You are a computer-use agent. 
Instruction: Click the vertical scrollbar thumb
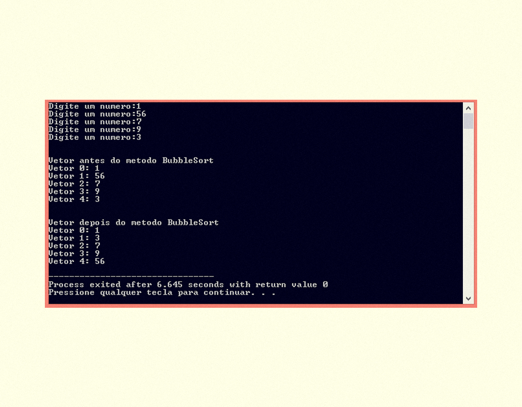click(x=468, y=121)
